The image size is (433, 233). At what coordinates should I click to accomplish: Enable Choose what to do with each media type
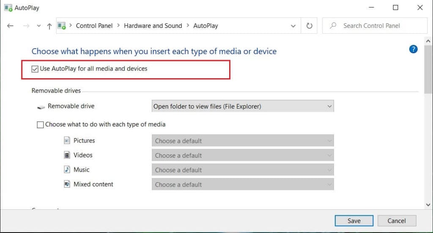pyautogui.click(x=41, y=125)
